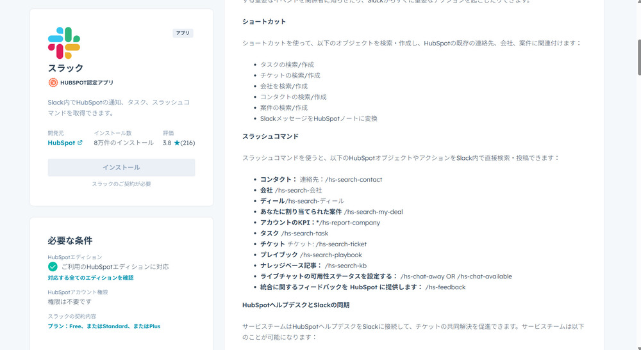Click the Slack logo icon
Viewport: 641px width, 350px height.
pos(64,43)
